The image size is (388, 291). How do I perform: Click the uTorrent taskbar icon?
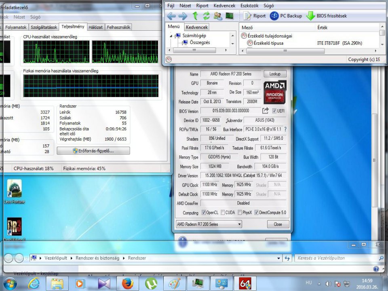(151, 283)
